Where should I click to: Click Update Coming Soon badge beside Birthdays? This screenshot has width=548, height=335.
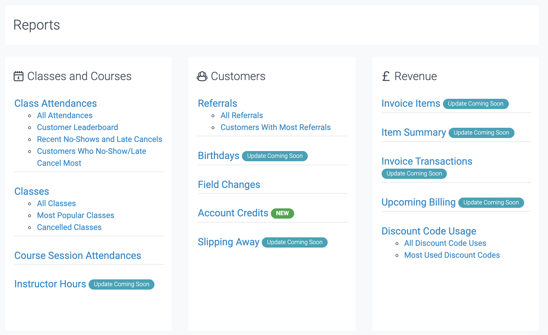[274, 156]
